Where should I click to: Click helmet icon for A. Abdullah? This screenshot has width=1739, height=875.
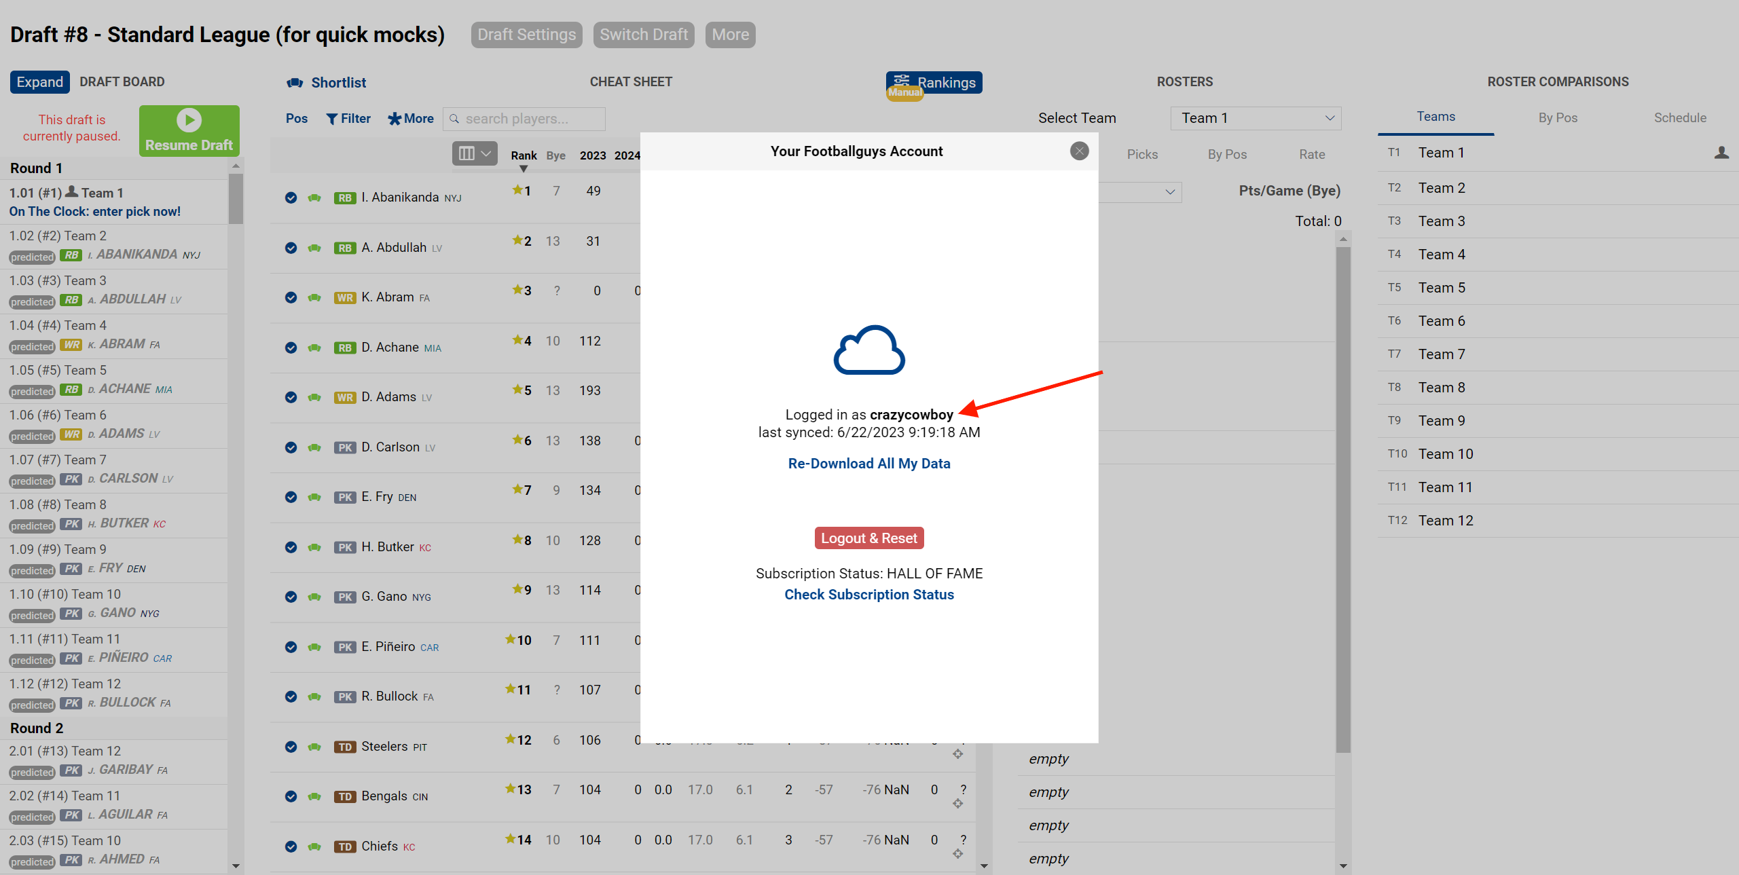click(x=314, y=248)
